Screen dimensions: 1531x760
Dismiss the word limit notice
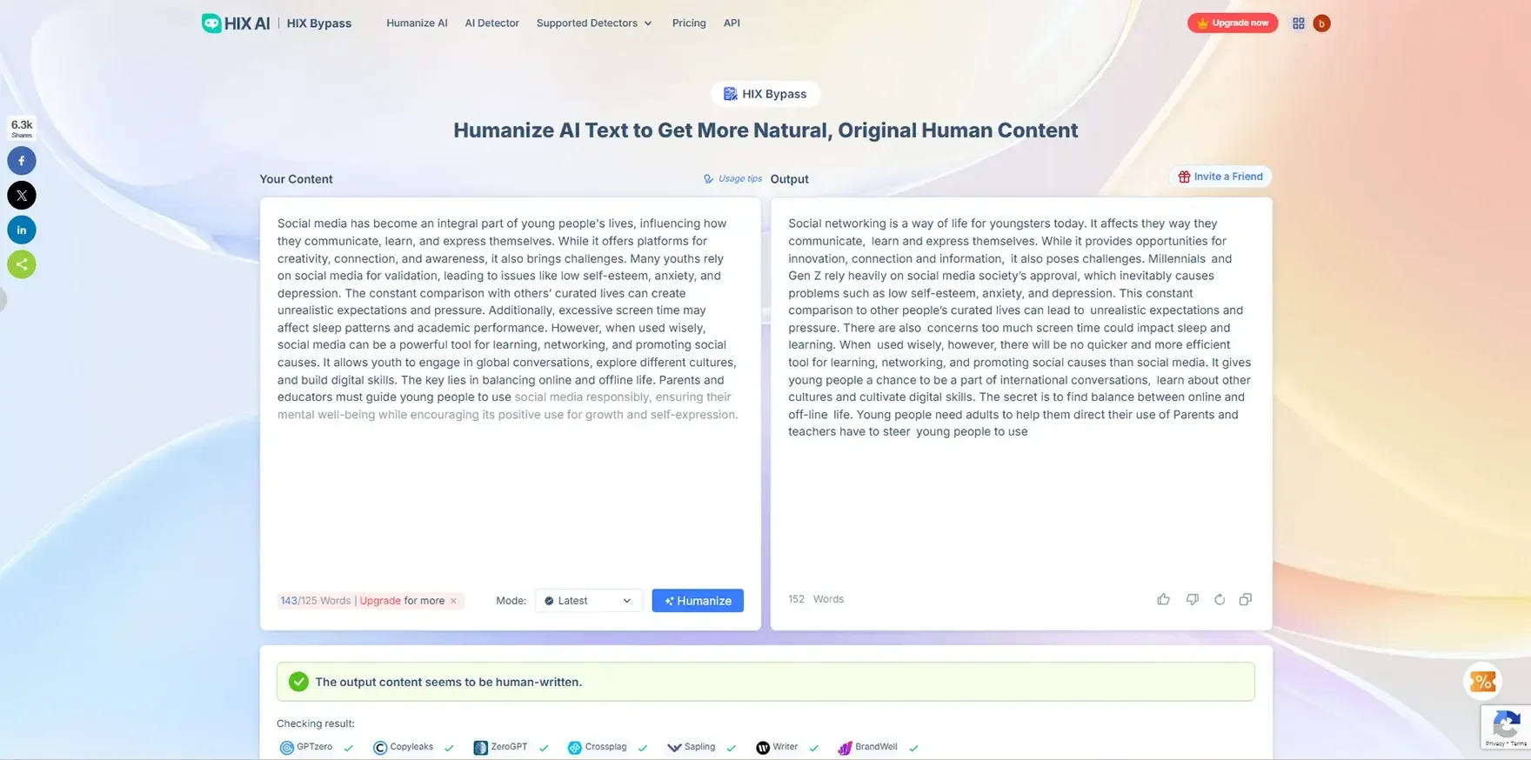(x=453, y=601)
